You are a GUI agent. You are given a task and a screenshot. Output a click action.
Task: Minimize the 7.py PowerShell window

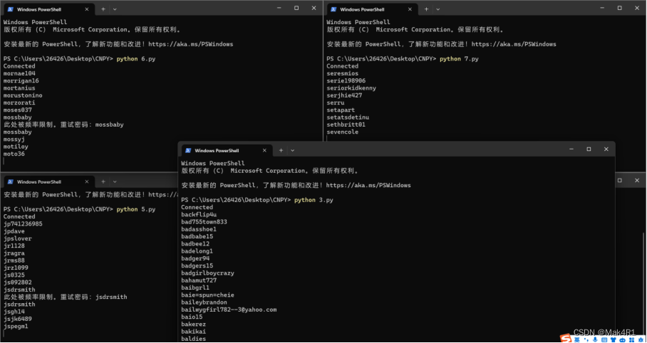(602, 8)
